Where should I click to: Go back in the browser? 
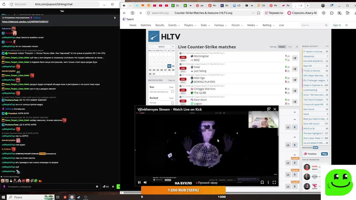(124, 13)
